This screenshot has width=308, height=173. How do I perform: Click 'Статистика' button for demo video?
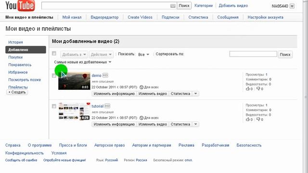tap(180, 94)
